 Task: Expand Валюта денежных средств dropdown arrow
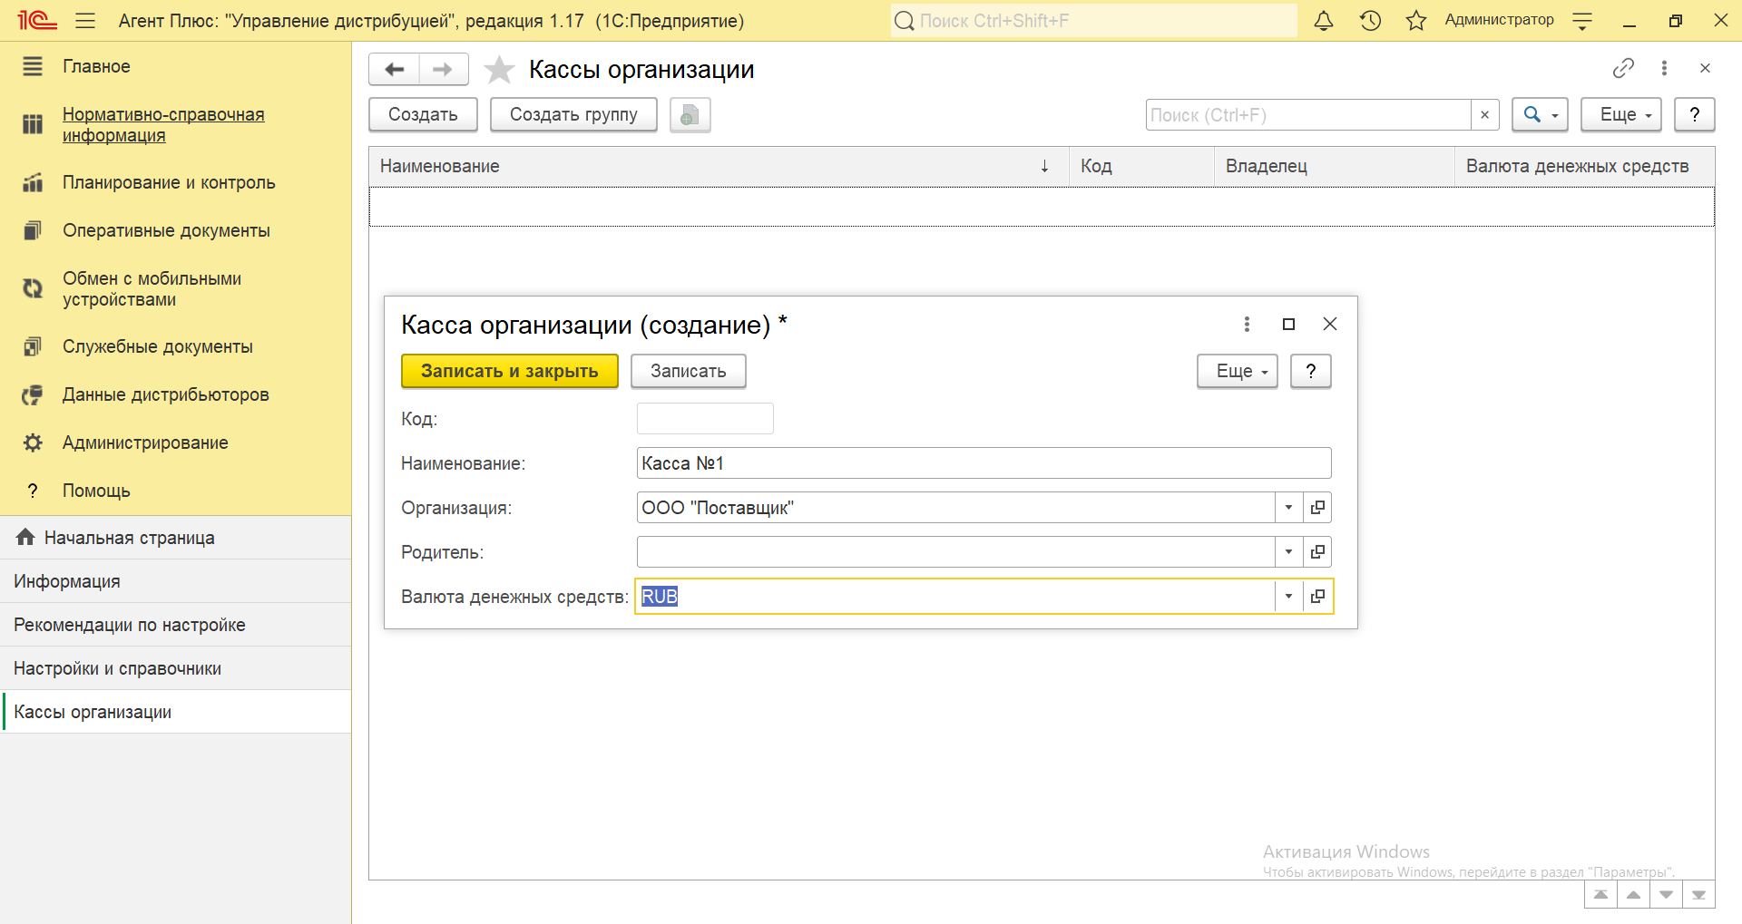pyautogui.click(x=1288, y=597)
